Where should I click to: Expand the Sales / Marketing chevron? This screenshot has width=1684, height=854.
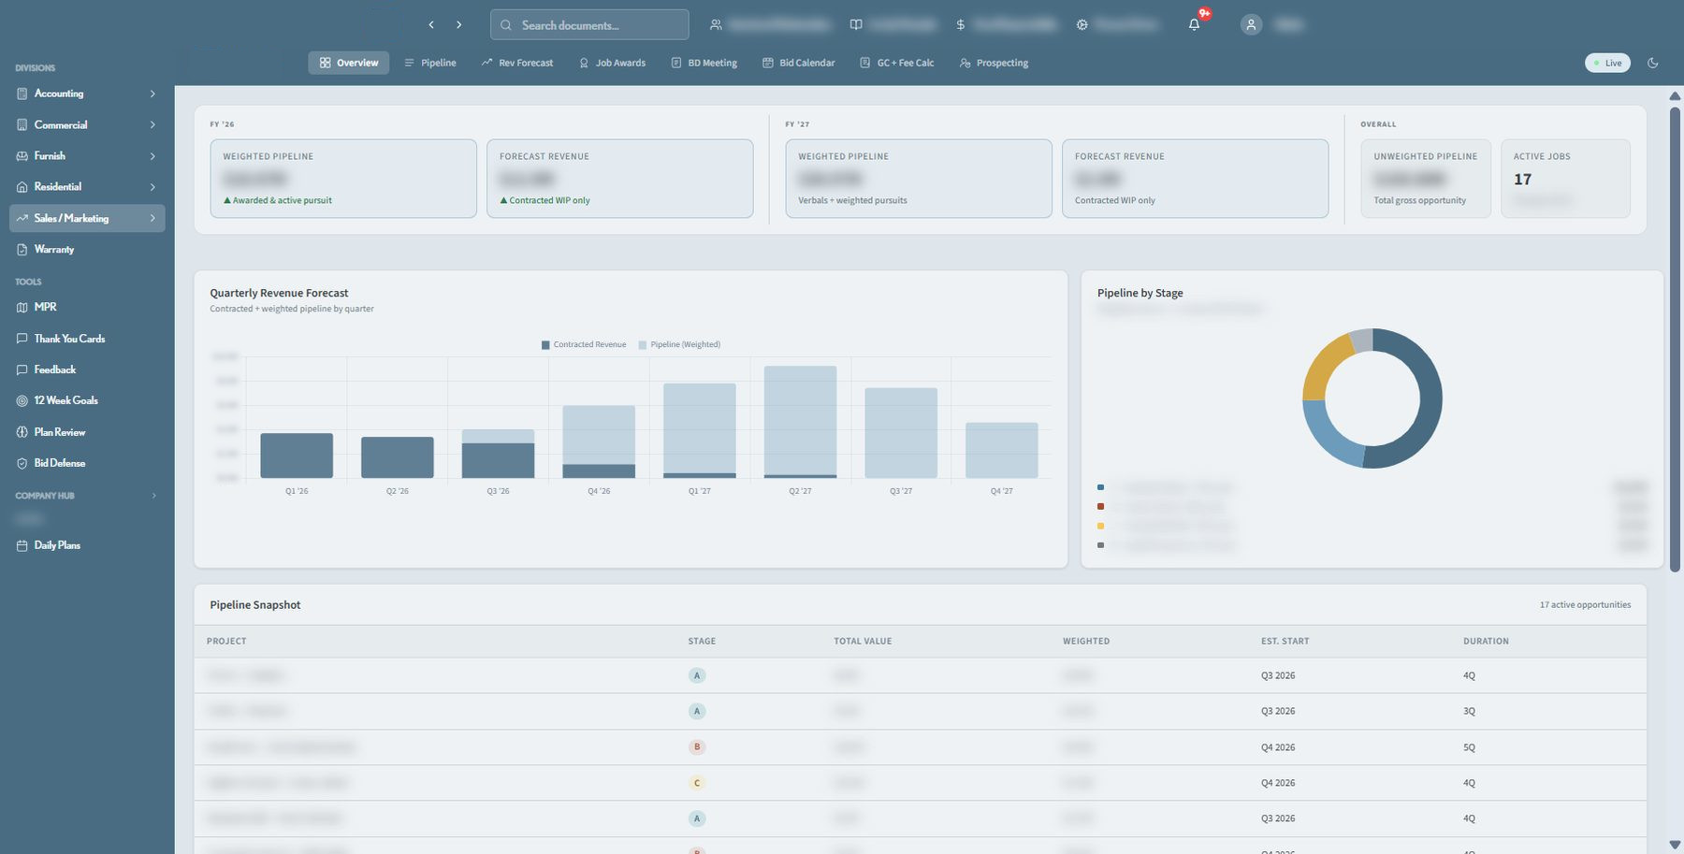152,218
